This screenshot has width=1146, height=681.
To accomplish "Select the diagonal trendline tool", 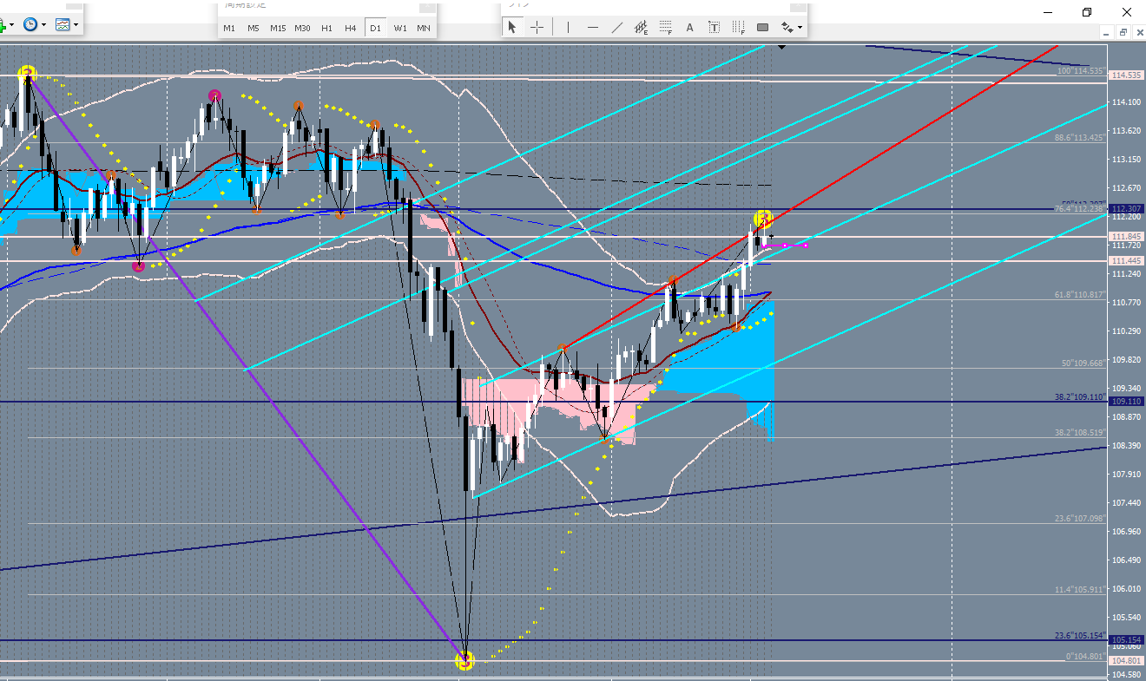I will [x=617, y=28].
